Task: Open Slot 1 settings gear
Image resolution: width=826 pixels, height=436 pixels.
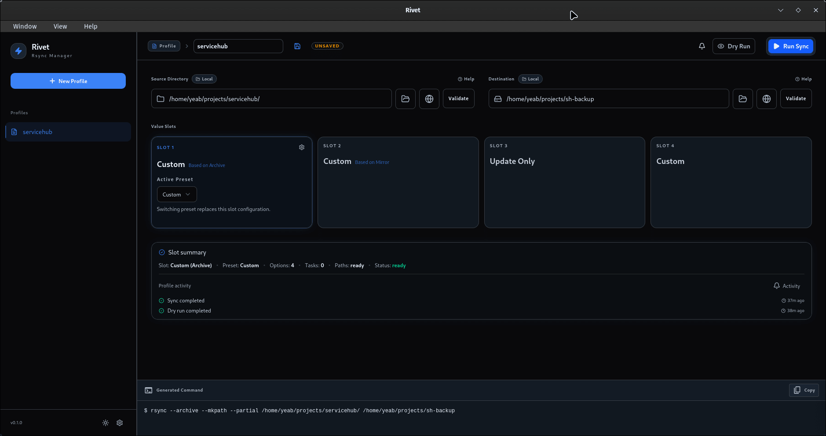Action: (302, 147)
